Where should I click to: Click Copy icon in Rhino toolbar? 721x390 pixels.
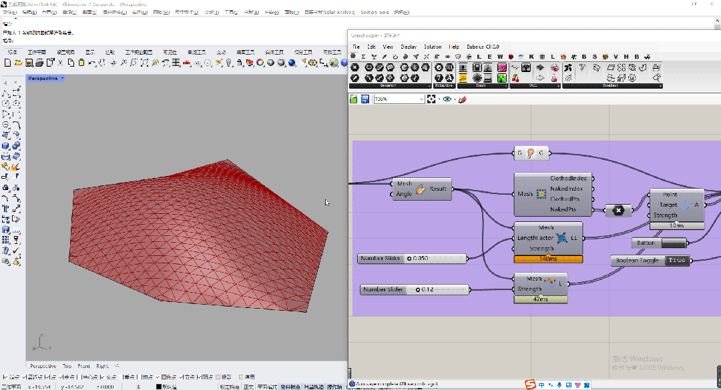click(71, 63)
